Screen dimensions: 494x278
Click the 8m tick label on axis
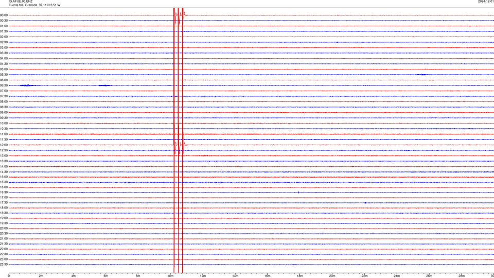click(x=138, y=276)
